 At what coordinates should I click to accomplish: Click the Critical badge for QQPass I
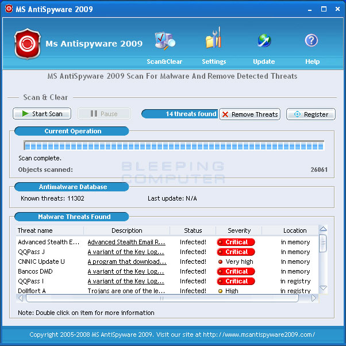236,281
